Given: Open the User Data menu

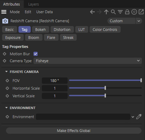Looking at the screenshot, I should 45,12.
